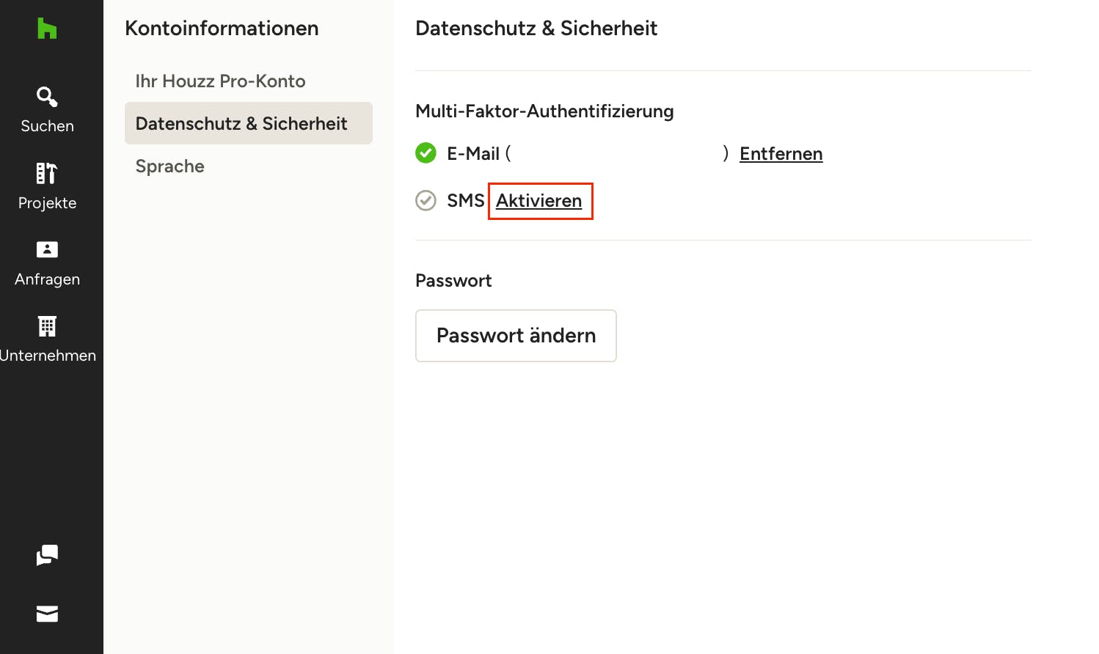Open Unternehmen via the building icon
The height and width of the screenshot is (654, 1099).
coord(47,326)
